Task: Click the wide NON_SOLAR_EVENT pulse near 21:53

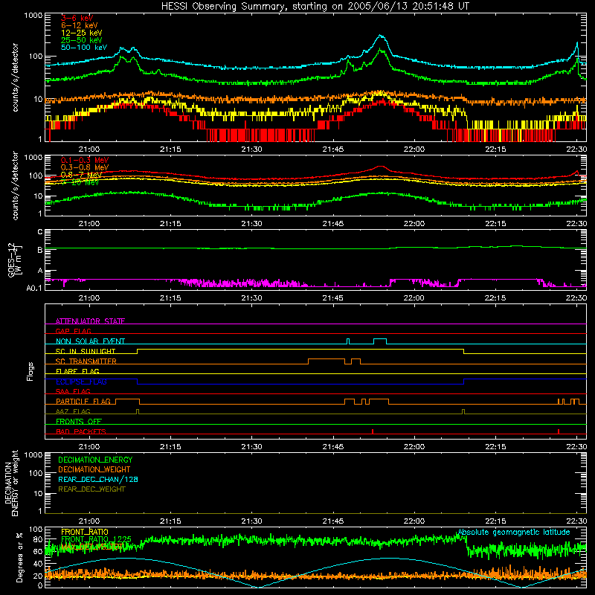Action: coord(380,341)
